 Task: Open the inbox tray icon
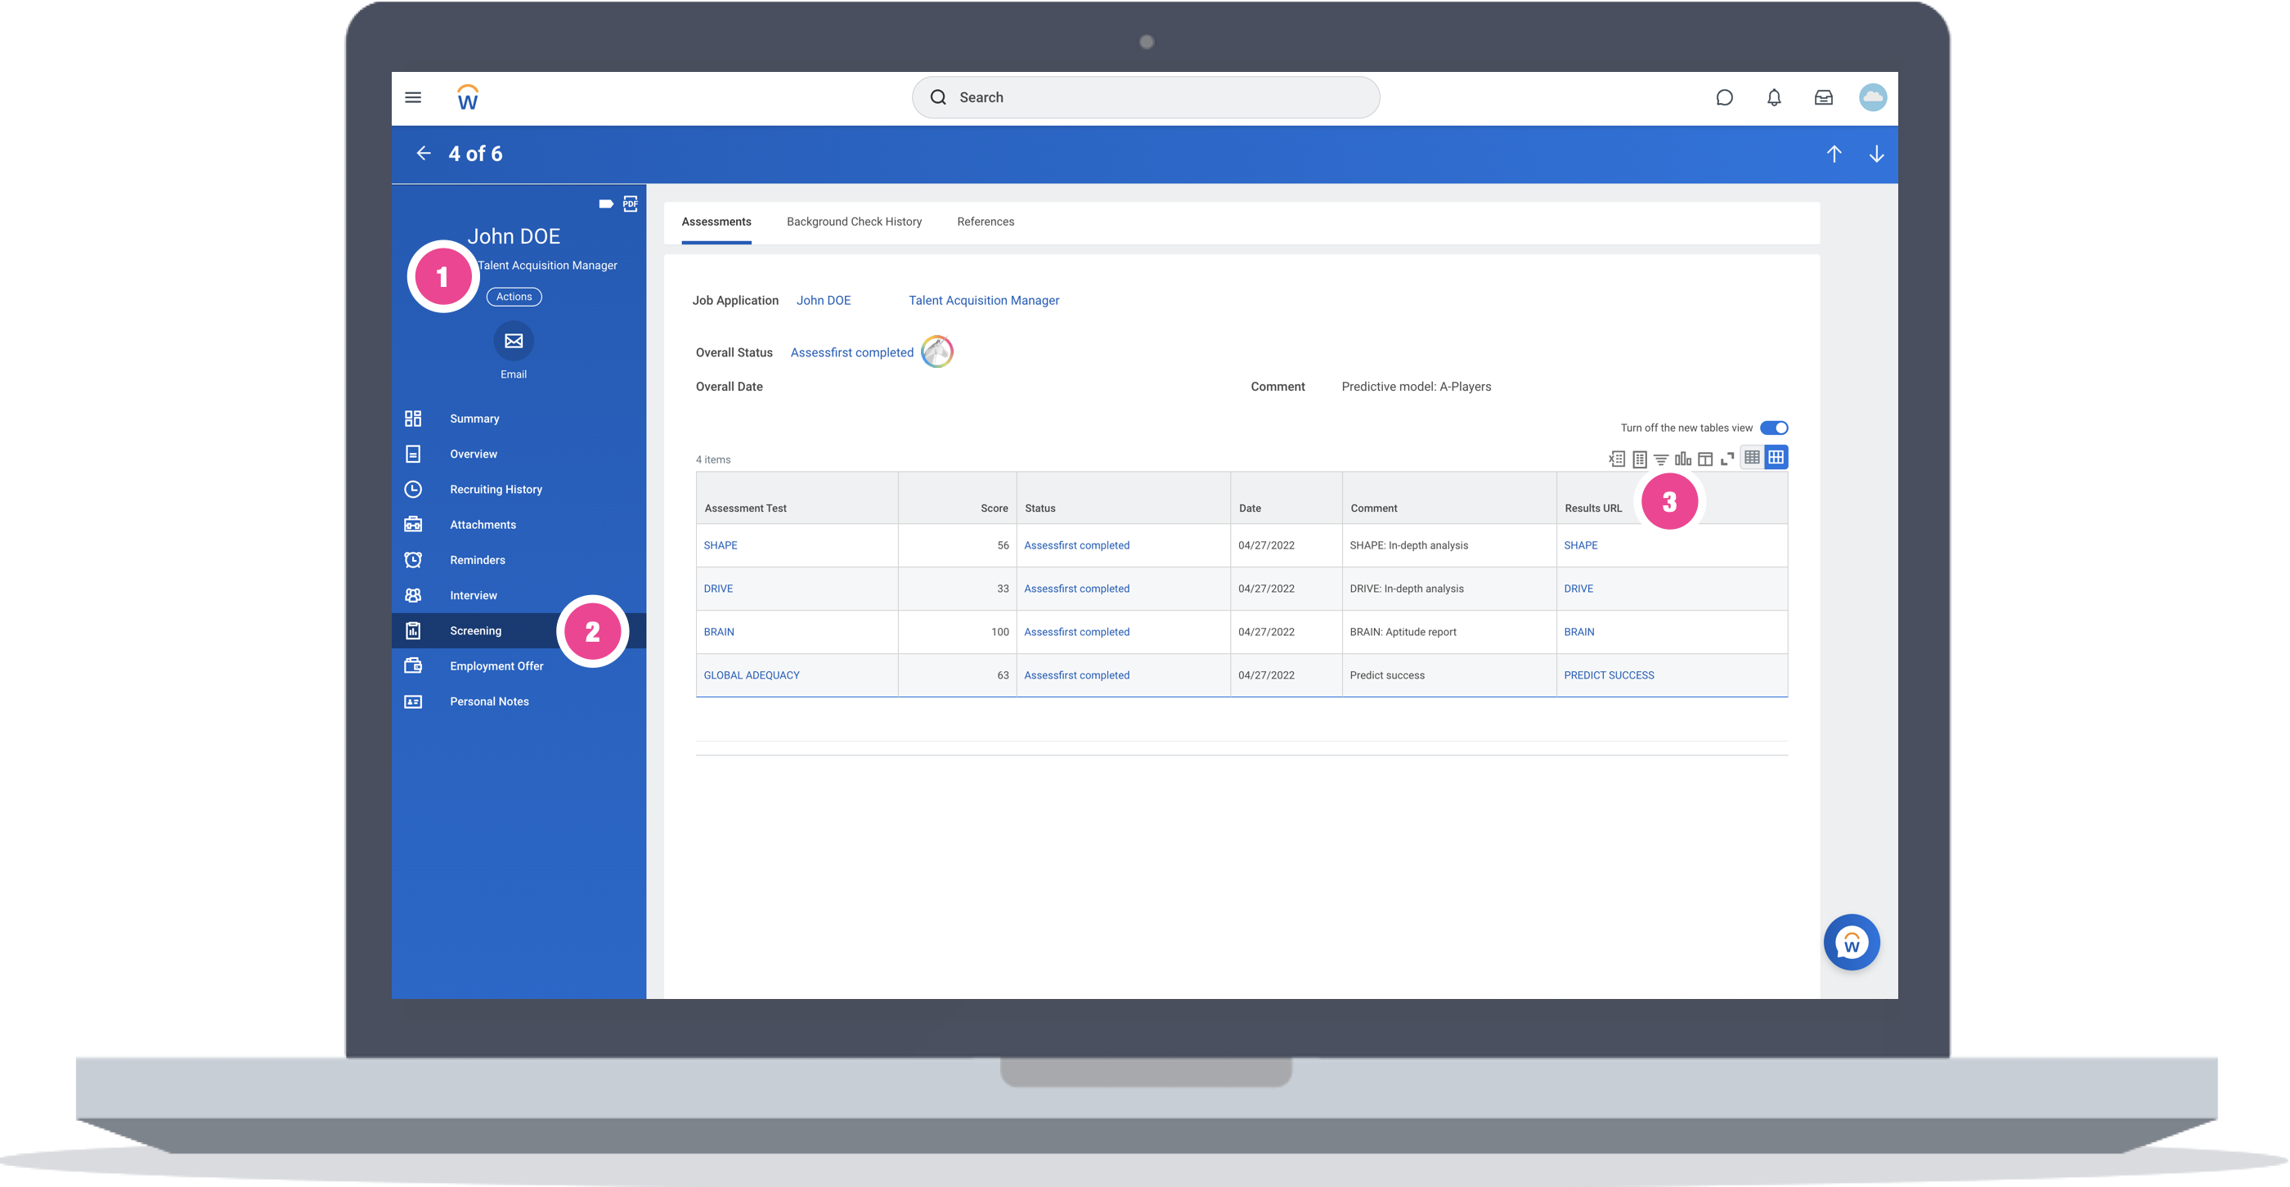1823,98
